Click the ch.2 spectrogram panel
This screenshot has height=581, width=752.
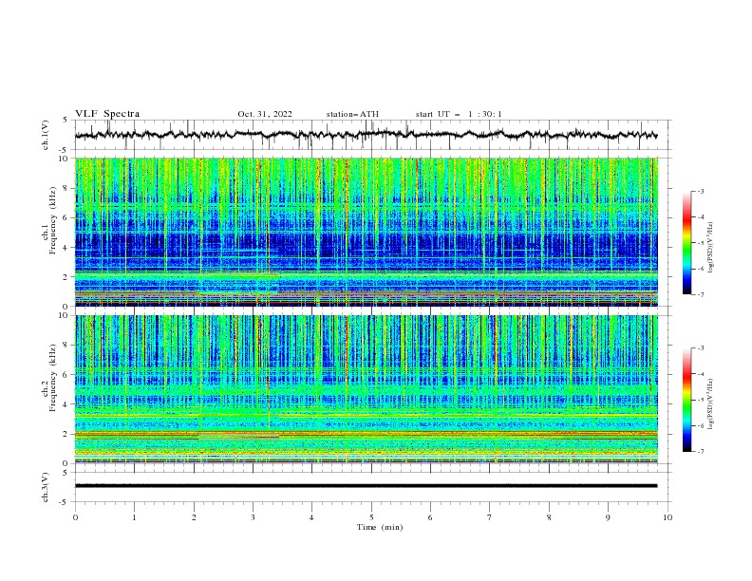click(x=366, y=389)
